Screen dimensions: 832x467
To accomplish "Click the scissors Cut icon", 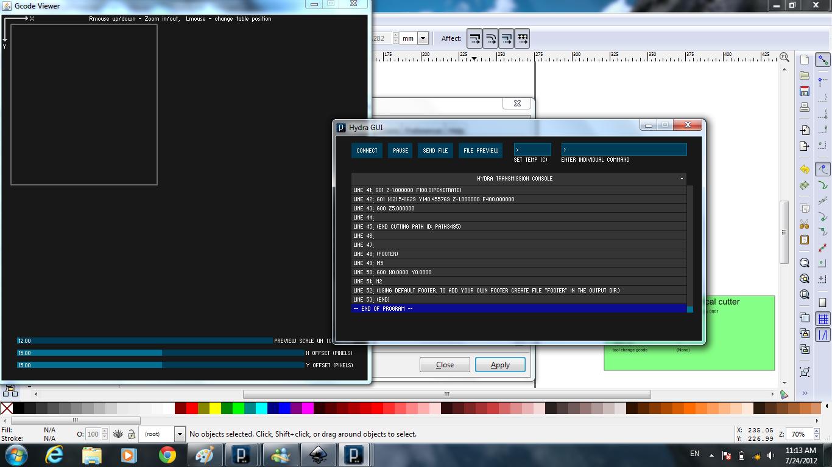I will 805,223.
